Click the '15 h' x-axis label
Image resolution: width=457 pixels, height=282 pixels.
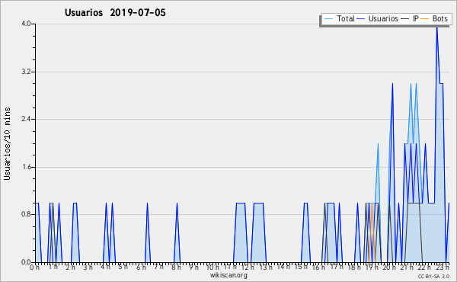pos(301,267)
